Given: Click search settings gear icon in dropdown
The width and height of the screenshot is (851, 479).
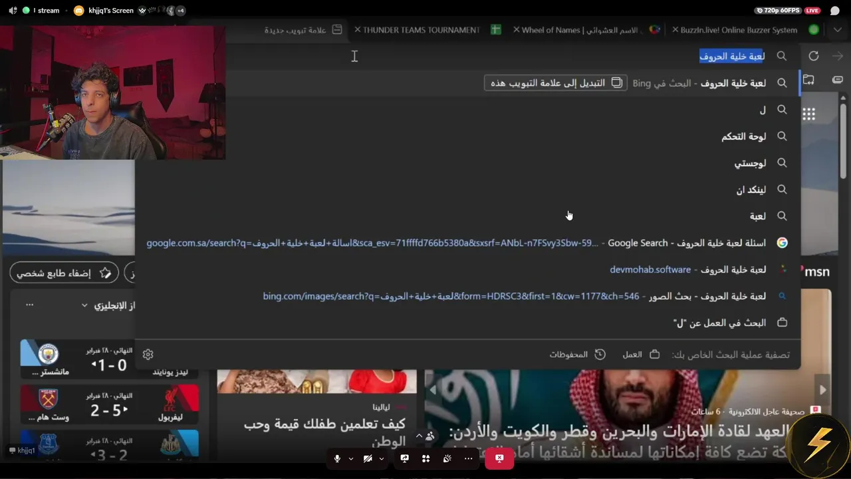Looking at the screenshot, I should pyautogui.click(x=148, y=355).
